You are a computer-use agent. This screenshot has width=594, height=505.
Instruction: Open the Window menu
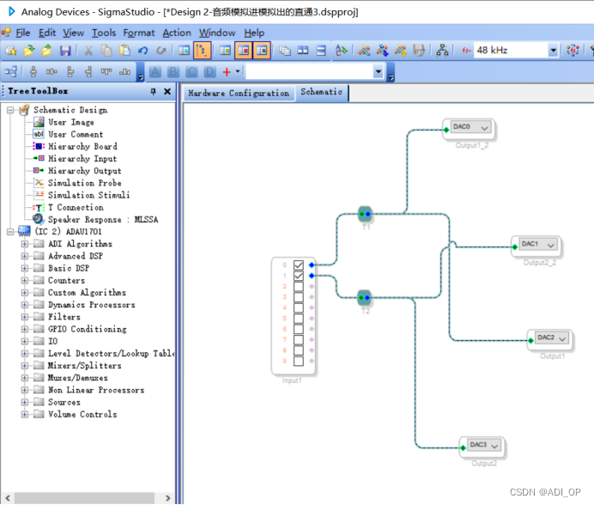[217, 33]
